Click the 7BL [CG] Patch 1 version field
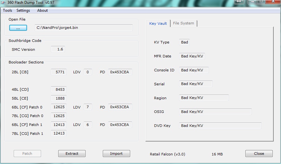 (59, 133)
